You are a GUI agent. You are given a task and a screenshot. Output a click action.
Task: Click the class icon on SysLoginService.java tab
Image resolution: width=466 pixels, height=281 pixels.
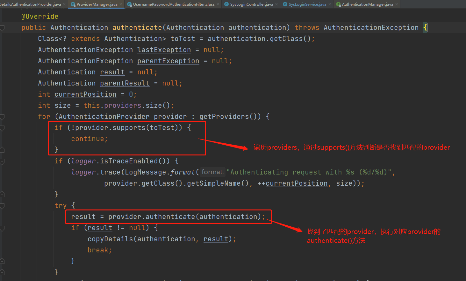coord(285,4)
